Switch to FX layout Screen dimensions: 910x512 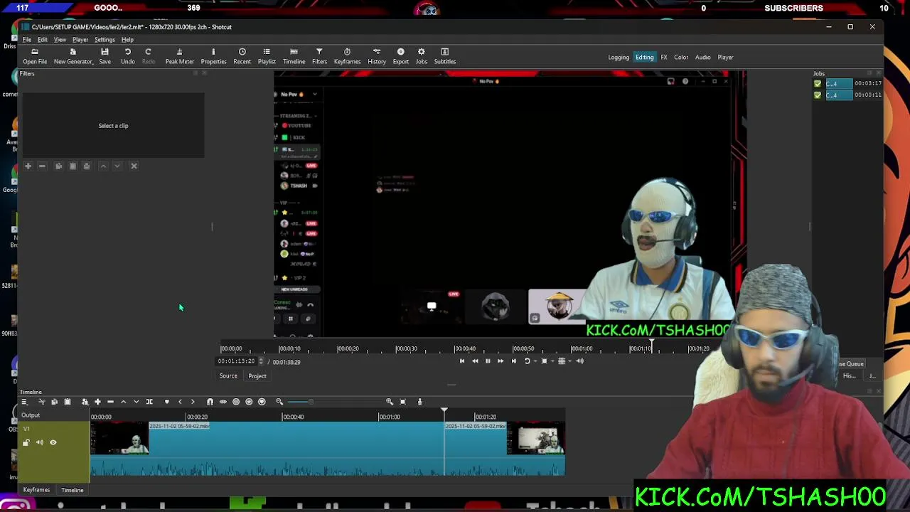click(x=664, y=58)
